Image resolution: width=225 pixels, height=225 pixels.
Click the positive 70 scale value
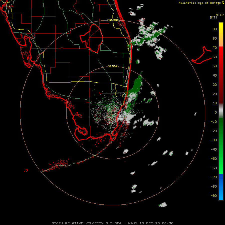[215, 48]
